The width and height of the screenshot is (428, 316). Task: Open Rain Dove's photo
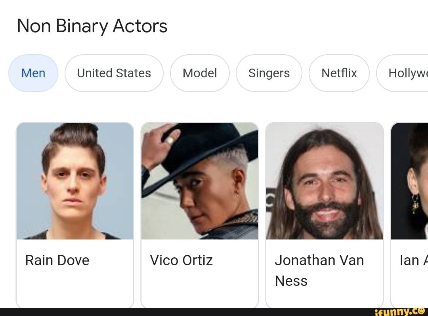pos(75,180)
